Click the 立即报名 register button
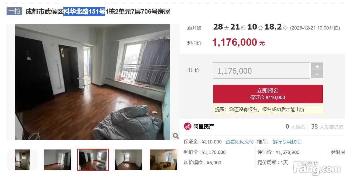 pyautogui.click(x=268, y=94)
